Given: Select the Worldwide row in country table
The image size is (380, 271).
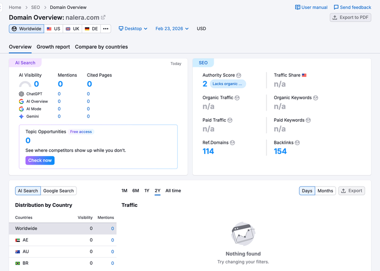Looking at the screenshot, I should click(x=63, y=228).
